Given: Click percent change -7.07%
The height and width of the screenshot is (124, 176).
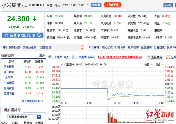Looking at the screenshot, I should (28, 27).
